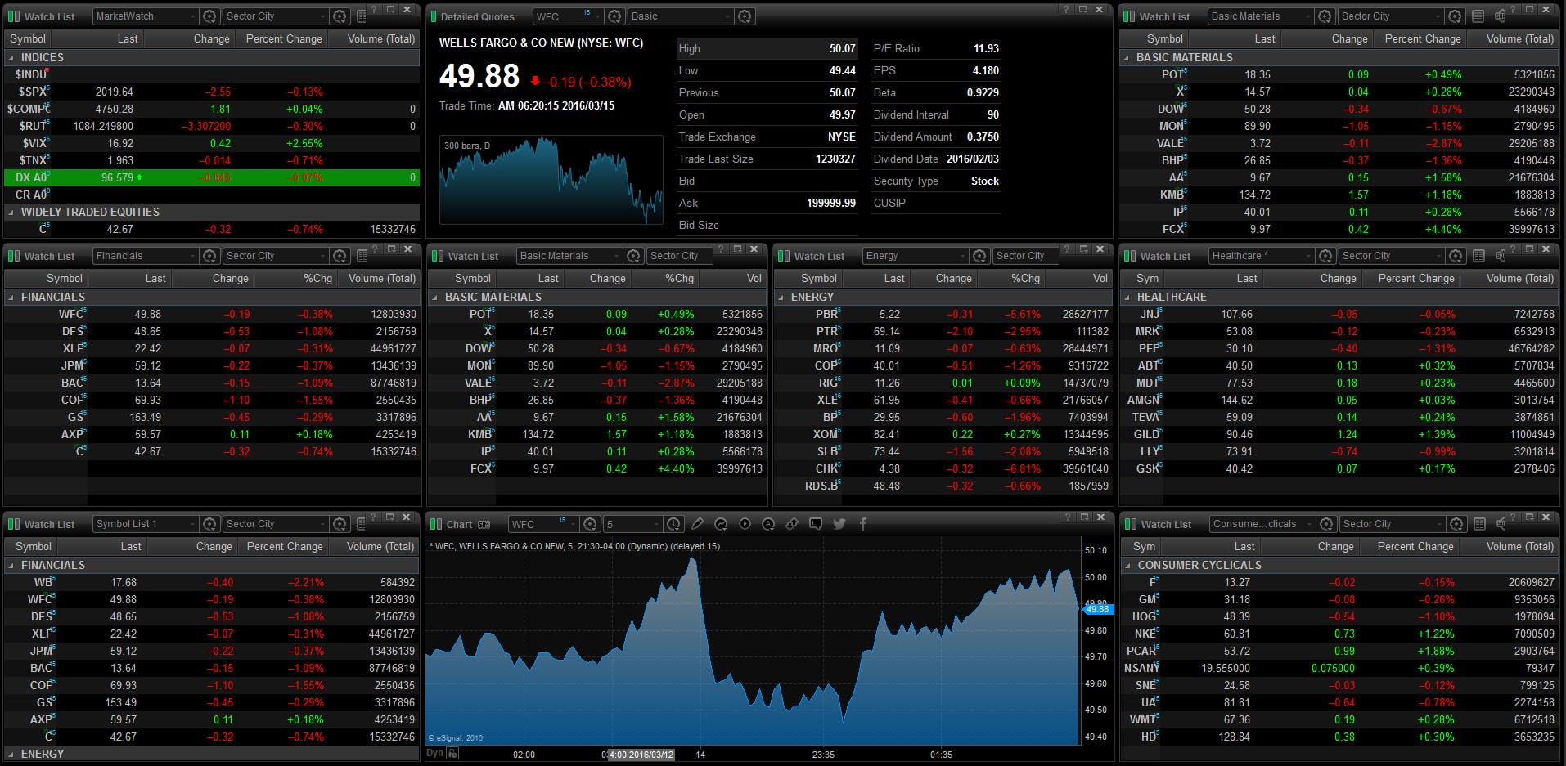Share chart via the Facebook icon
The height and width of the screenshot is (766, 1566).
tap(862, 524)
